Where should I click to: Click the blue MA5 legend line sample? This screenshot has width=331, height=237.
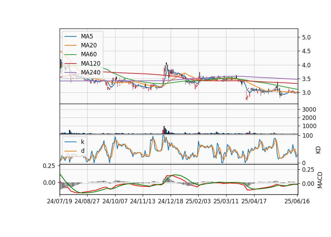click(70, 36)
